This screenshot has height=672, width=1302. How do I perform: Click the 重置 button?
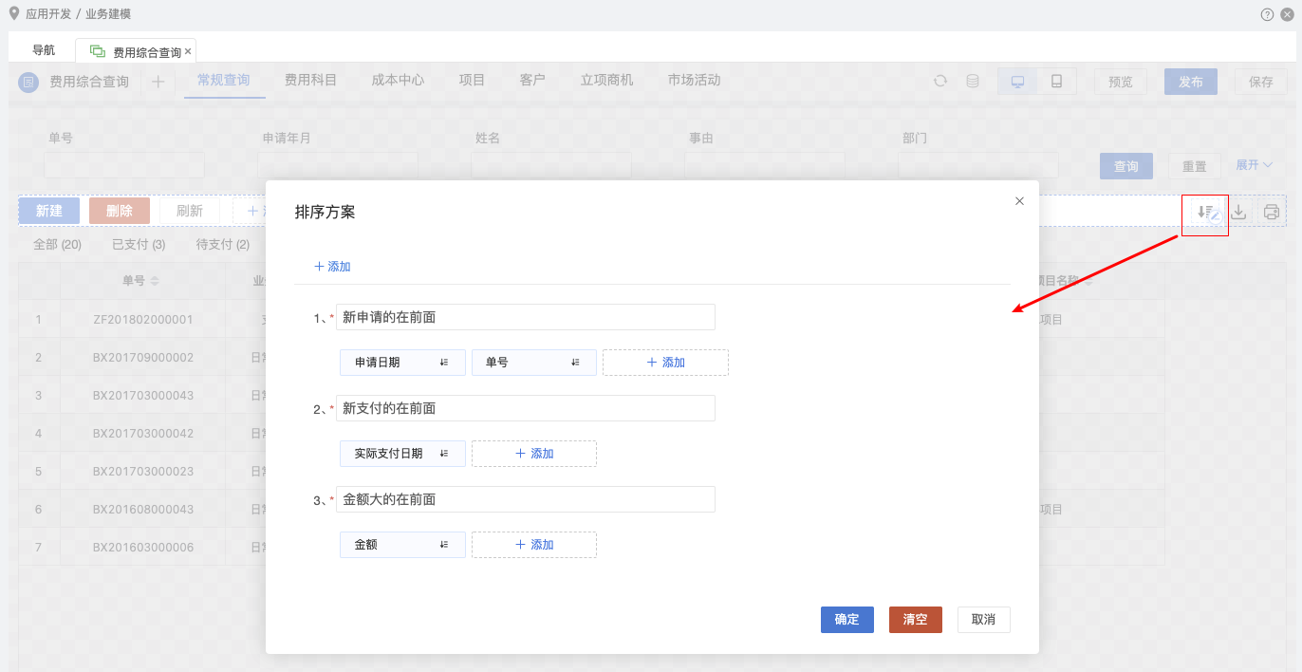(1195, 166)
